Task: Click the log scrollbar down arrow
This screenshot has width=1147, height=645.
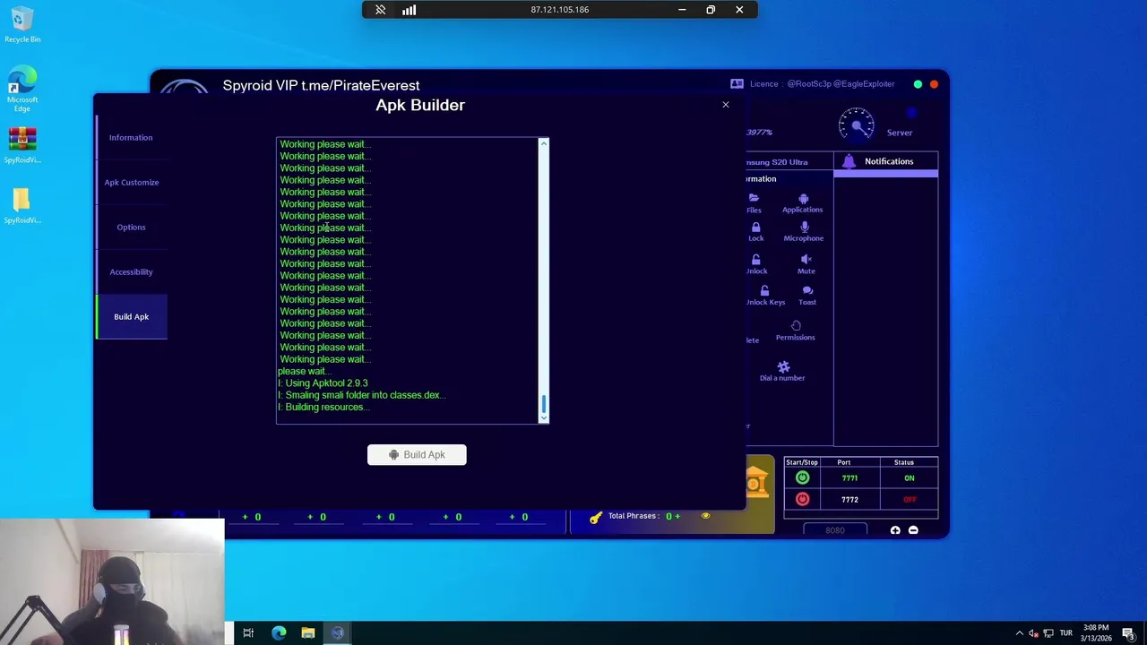Action: 543,417
